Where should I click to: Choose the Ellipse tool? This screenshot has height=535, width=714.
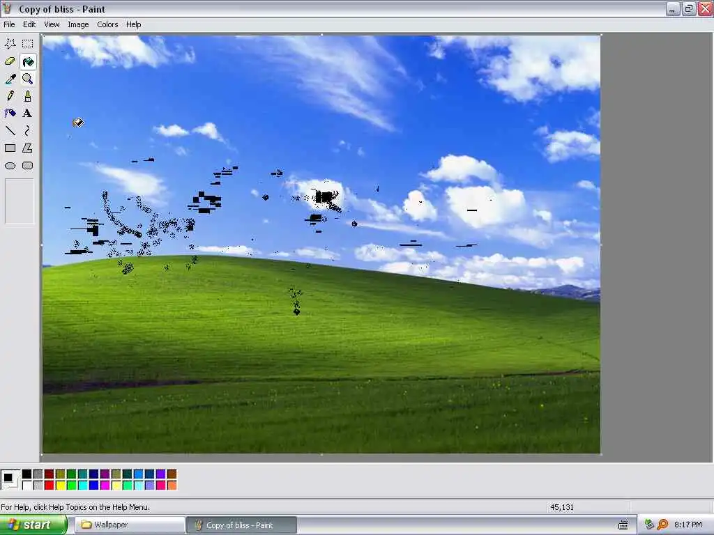tap(10, 166)
